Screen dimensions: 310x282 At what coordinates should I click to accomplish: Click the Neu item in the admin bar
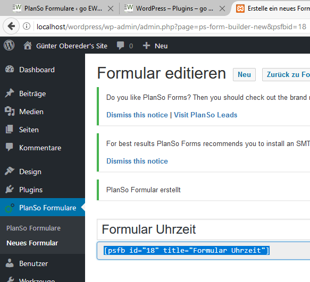[x=161, y=46]
